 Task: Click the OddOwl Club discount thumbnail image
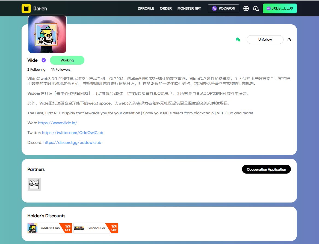point(32,228)
